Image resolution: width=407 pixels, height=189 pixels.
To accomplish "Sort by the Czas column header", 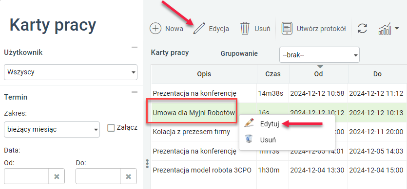I will pyautogui.click(x=273, y=74).
